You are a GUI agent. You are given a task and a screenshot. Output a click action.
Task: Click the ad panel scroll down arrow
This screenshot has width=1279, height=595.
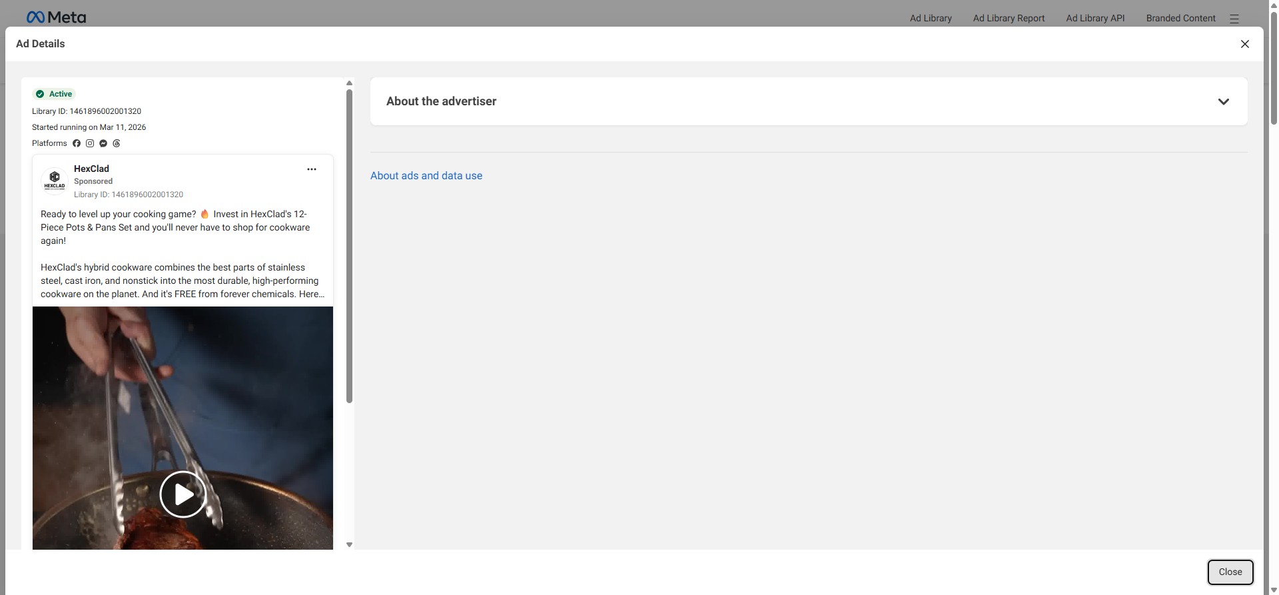click(349, 545)
